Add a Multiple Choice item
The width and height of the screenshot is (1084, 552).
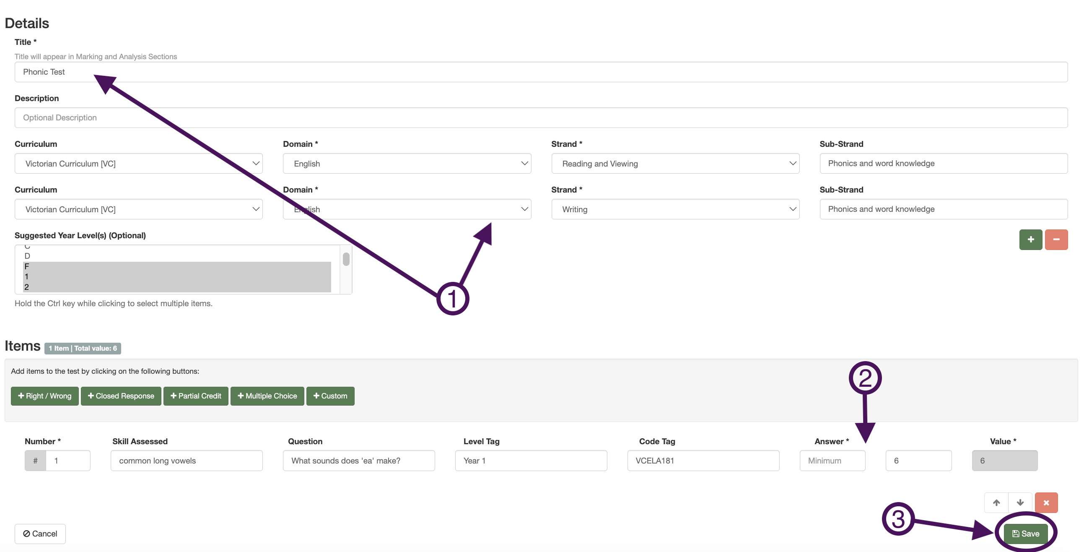tap(267, 396)
